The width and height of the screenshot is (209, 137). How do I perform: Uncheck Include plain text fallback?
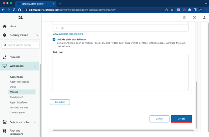click(54, 40)
